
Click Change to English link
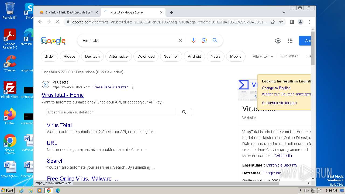(276, 88)
